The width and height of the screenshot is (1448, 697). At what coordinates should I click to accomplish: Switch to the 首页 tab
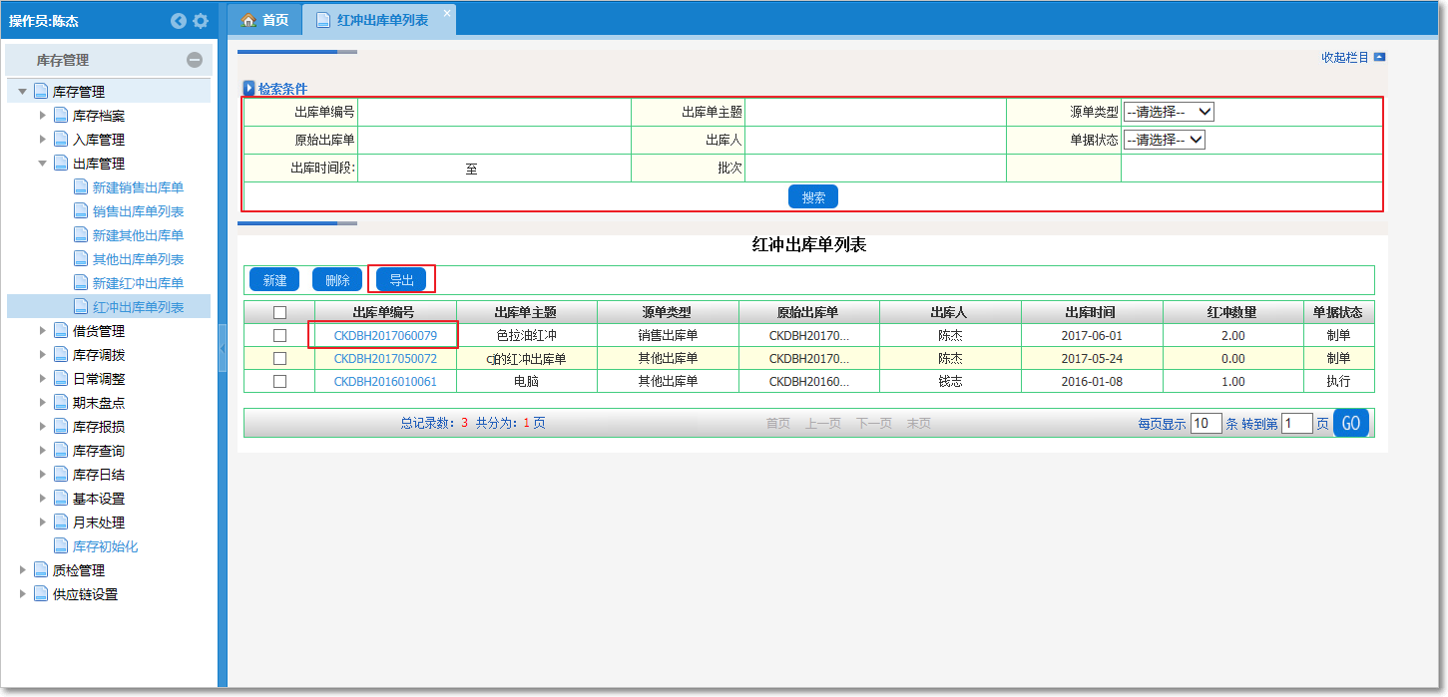(x=274, y=20)
